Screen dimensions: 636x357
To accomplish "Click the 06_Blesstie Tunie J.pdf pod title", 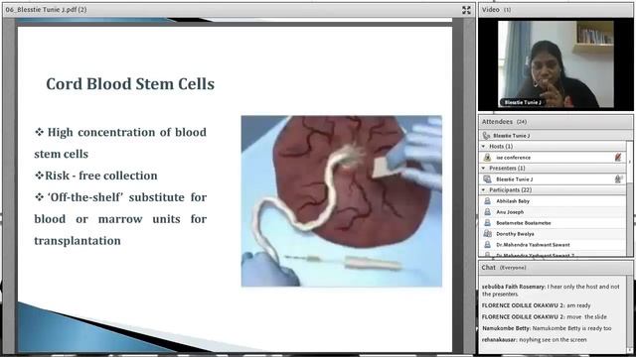I will pyautogui.click(x=47, y=9).
